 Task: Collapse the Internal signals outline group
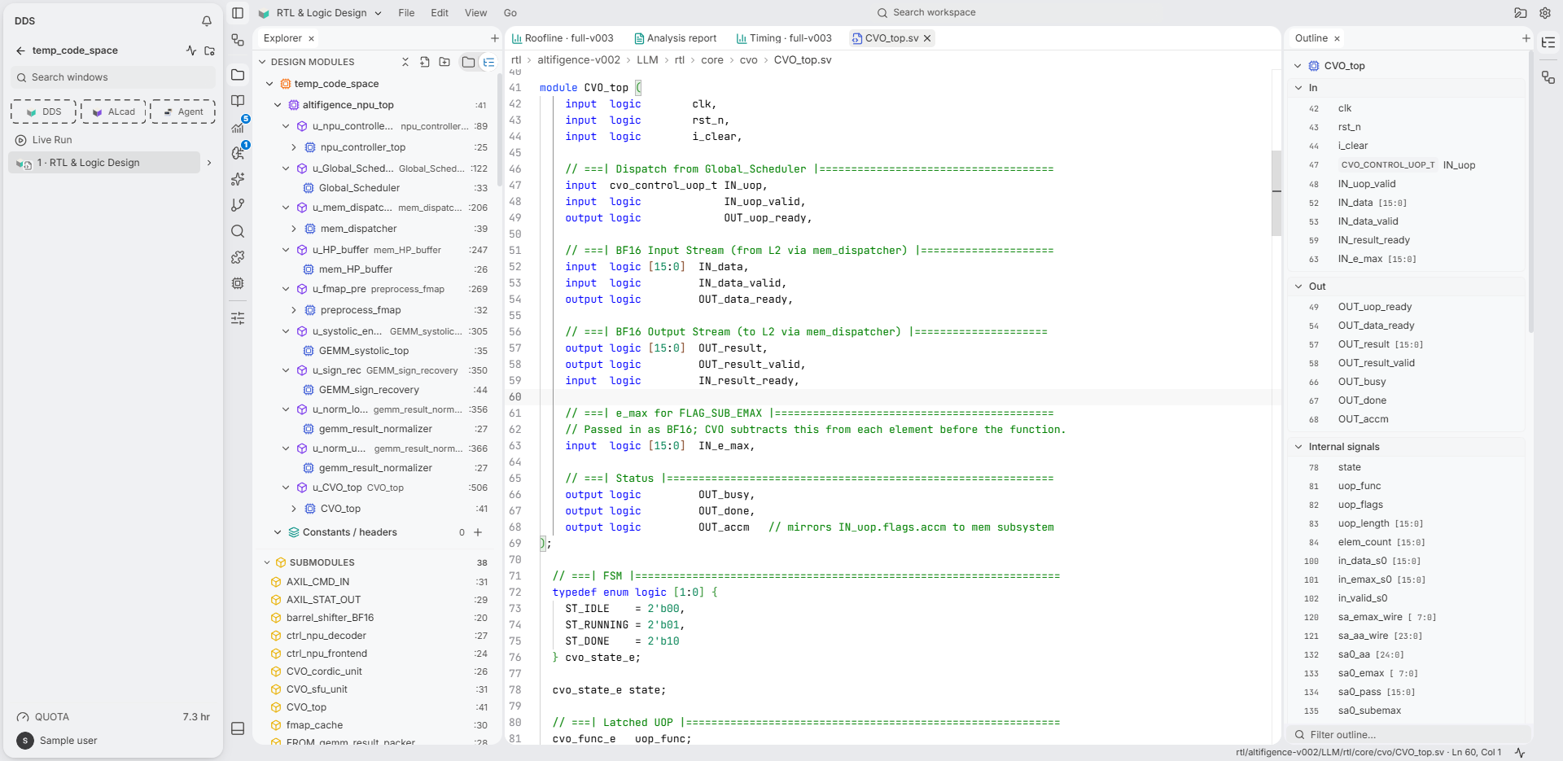[1298, 447]
